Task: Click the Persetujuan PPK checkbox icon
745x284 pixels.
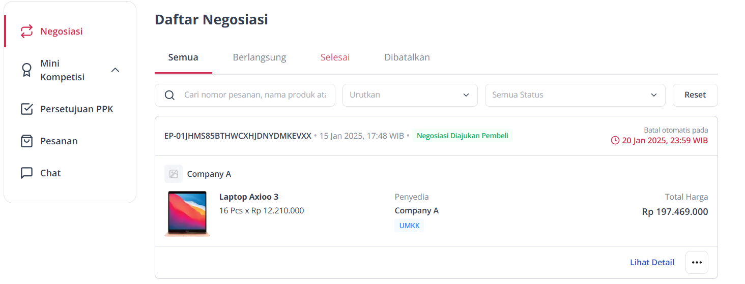Action: point(26,109)
